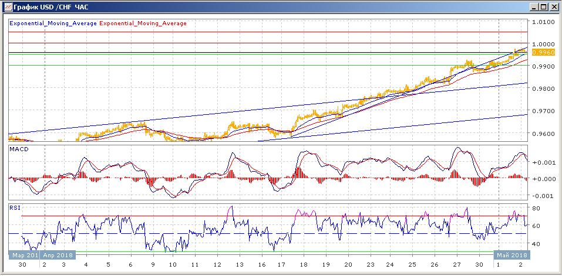562x276 pixels.
Task: Click date 13 on the time axis
Action: click(x=240, y=265)
